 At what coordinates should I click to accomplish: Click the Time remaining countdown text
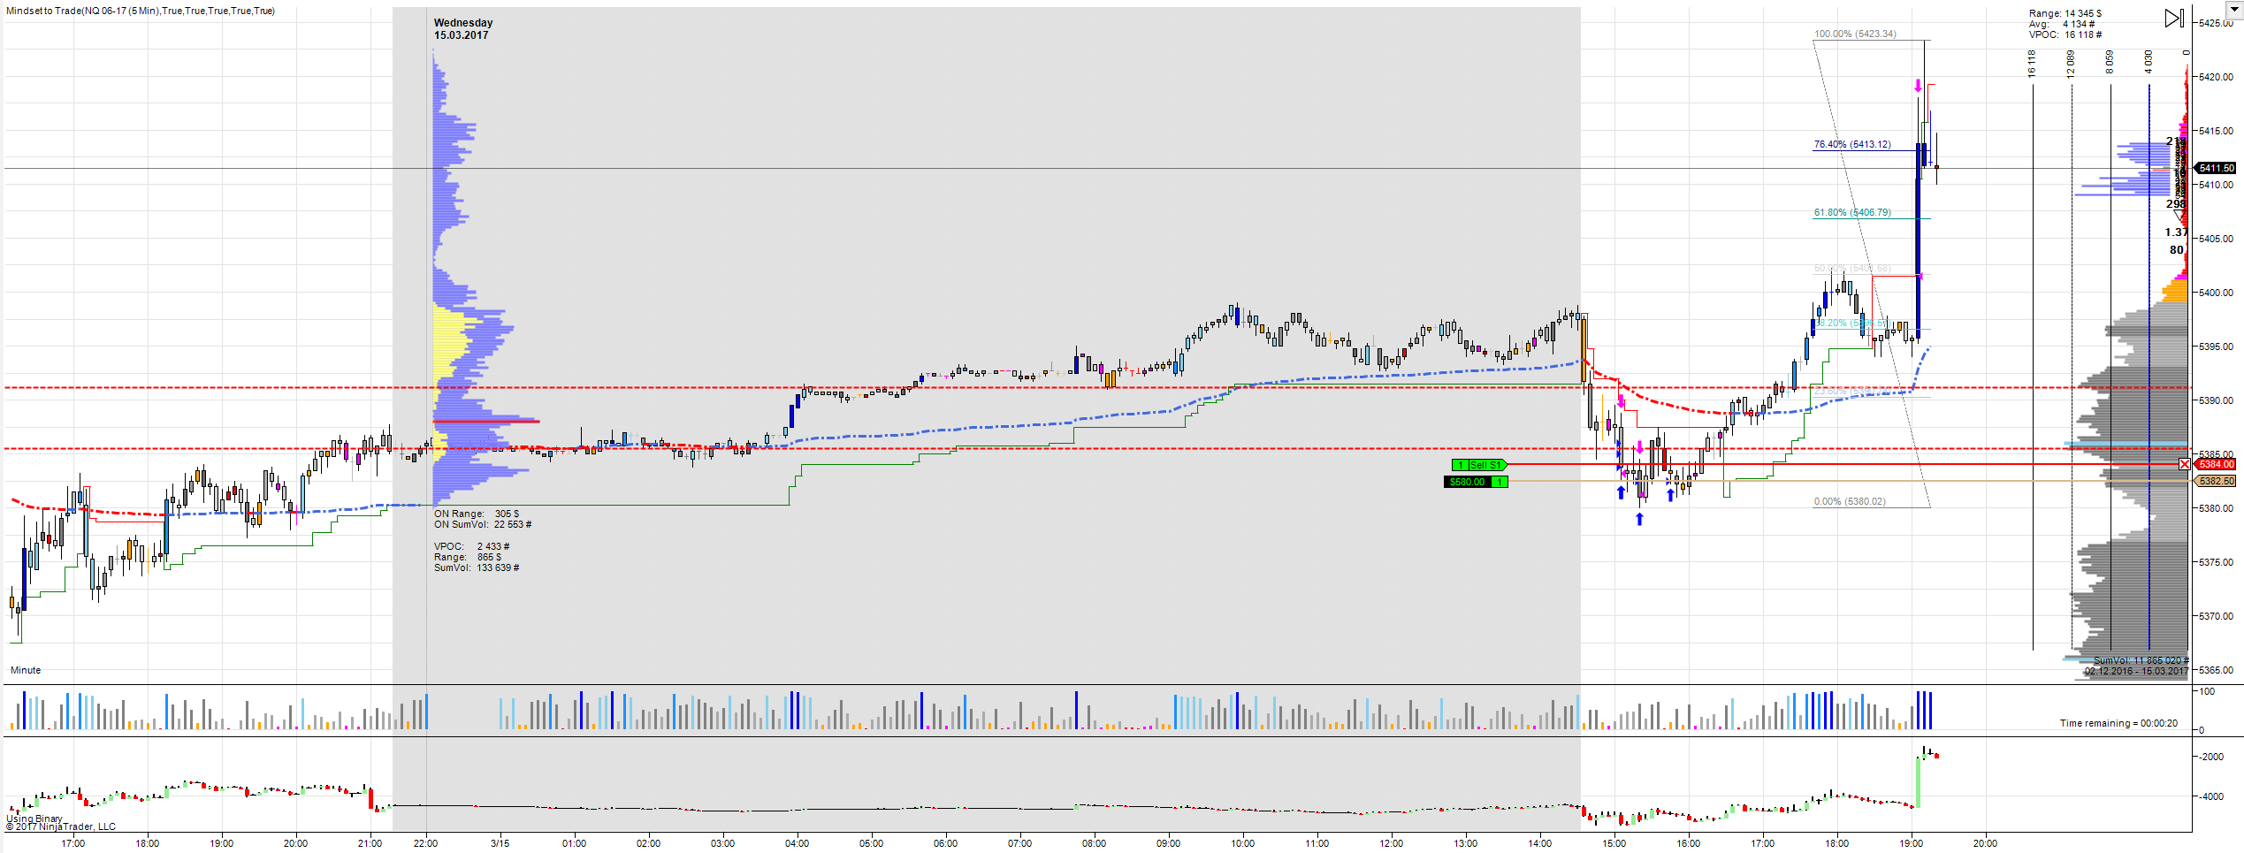(2118, 723)
